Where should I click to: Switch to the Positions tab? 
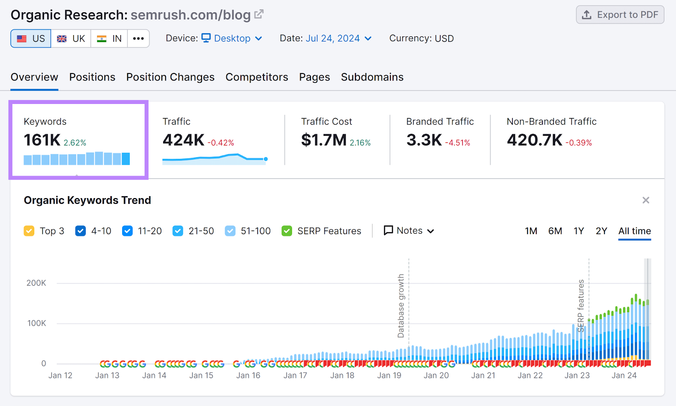tap(92, 77)
